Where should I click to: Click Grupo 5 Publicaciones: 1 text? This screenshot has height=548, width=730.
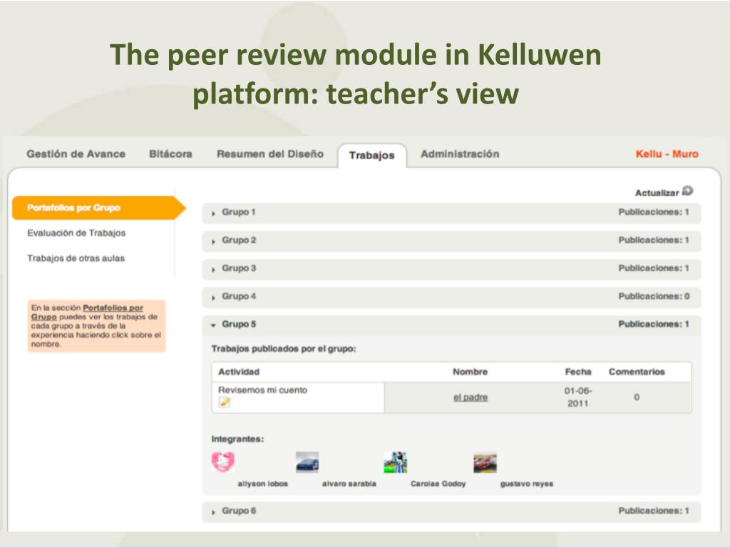[x=654, y=324]
